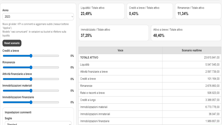Click the Immobilizzazioni immateriali table row
This screenshot has height=125, width=222.
150,114
